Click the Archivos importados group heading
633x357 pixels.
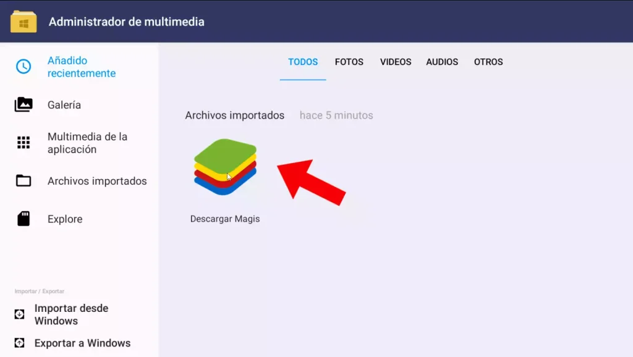pyautogui.click(x=234, y=115)
